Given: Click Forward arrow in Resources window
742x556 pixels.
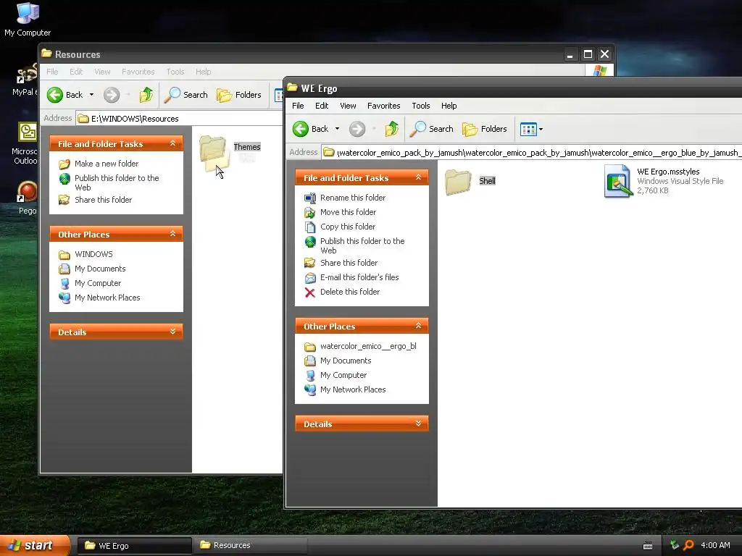Looking at the screenshot, I should pos(112,95).
